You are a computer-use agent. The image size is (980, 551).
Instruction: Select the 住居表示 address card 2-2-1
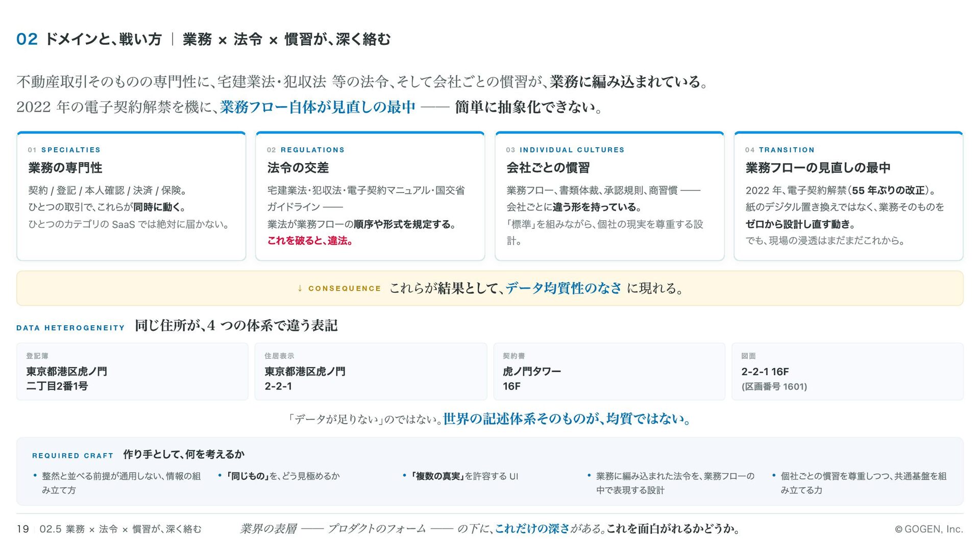[x=371, y=372]
